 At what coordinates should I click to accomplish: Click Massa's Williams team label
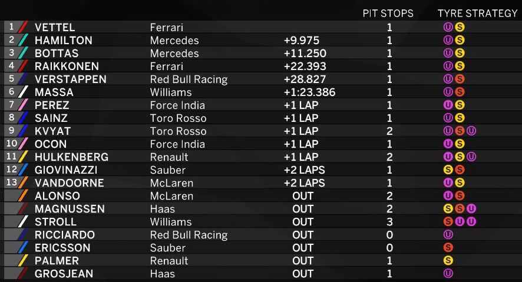pos(171,92)
